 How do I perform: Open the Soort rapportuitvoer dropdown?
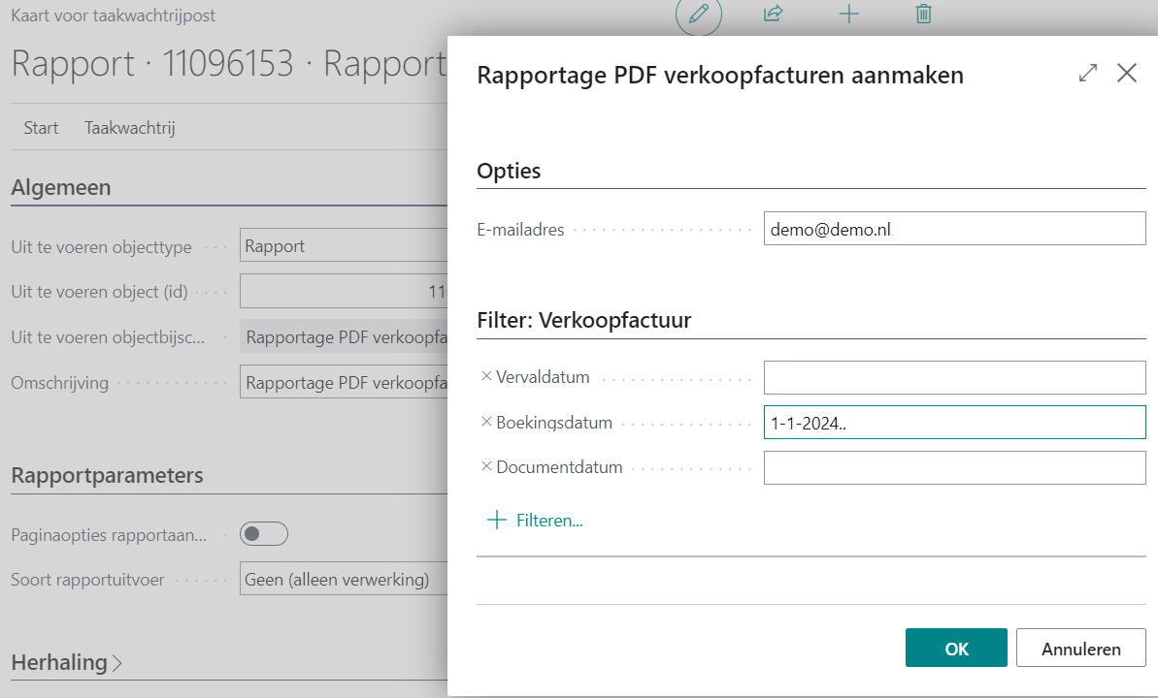(x=340, y=580)
